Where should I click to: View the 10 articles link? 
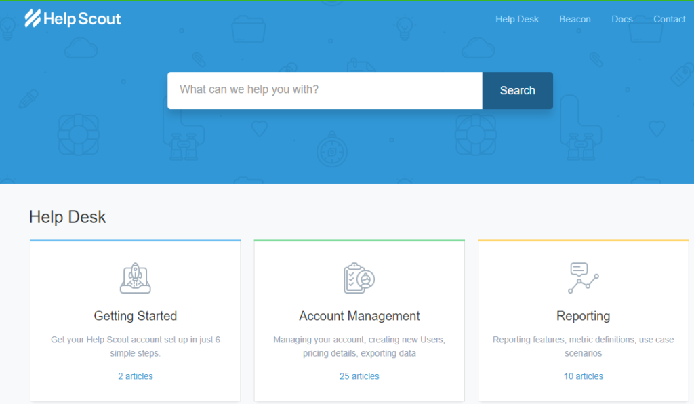click(x=584, y=376)
